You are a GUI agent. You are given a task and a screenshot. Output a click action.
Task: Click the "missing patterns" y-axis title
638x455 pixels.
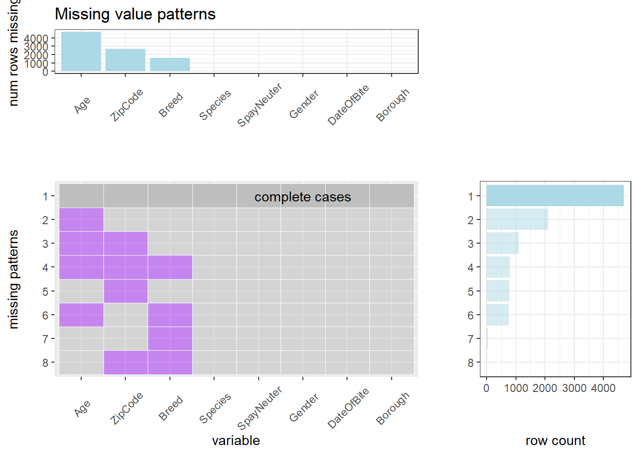13,279
